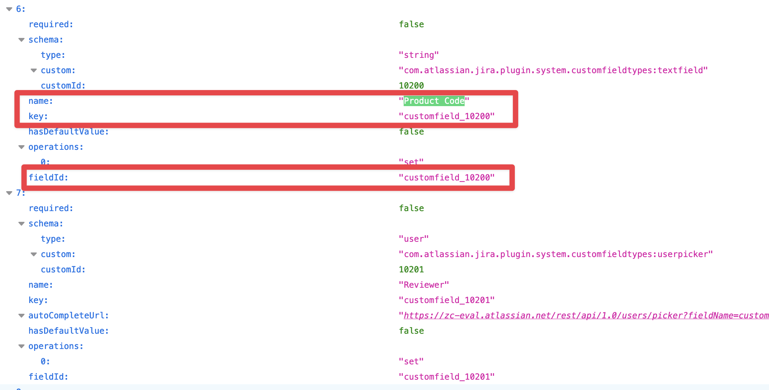Viewport: 769px width, 390px height.
Task: Click the textfield customfieldtypes string value
Action: coord(553,70)
